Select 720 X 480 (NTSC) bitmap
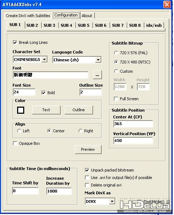This screenshot has height=215, width=174. click(116, 62)
